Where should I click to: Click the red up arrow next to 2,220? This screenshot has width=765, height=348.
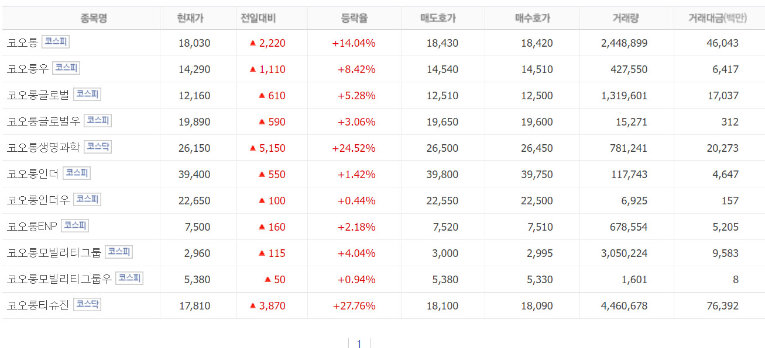(x=253, y=43)
